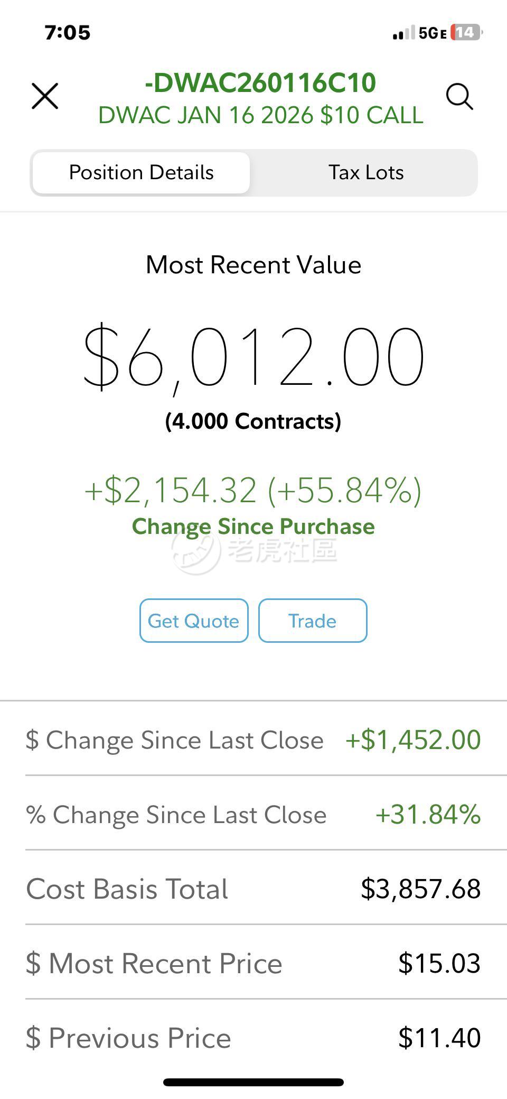Open the Trade button
The width and height of the screenshot is (507, 1099).
click(x=312, y=621)
